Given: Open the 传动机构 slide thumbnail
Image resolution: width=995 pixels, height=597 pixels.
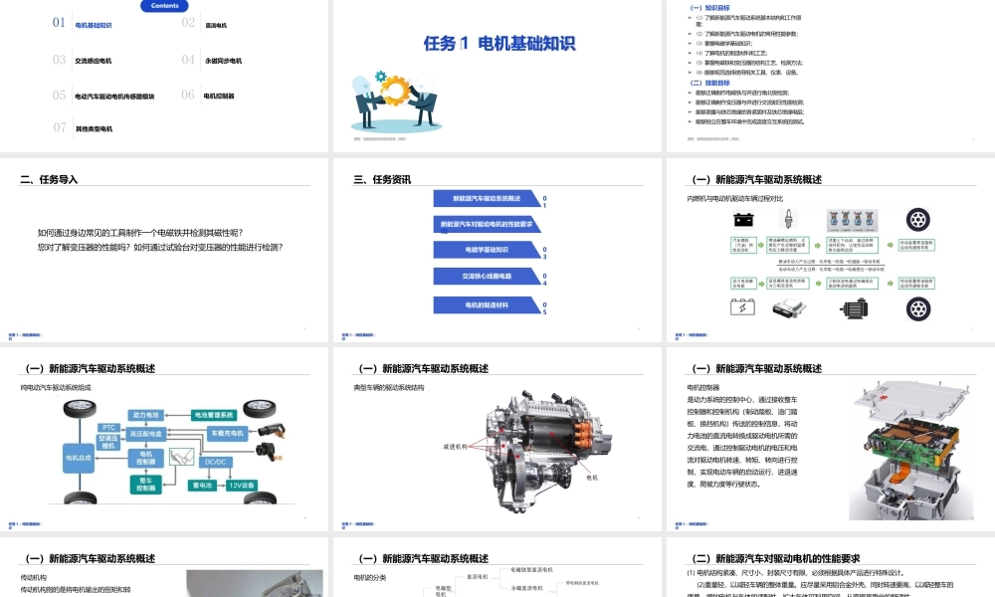Looking at the screenshot, I should point(164,567).
